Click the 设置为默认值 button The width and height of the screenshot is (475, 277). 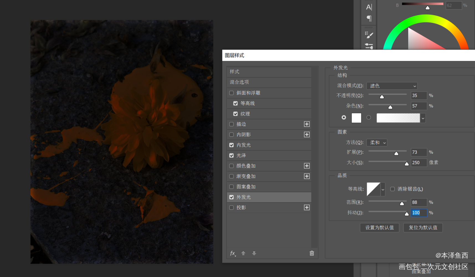(379, 228)
